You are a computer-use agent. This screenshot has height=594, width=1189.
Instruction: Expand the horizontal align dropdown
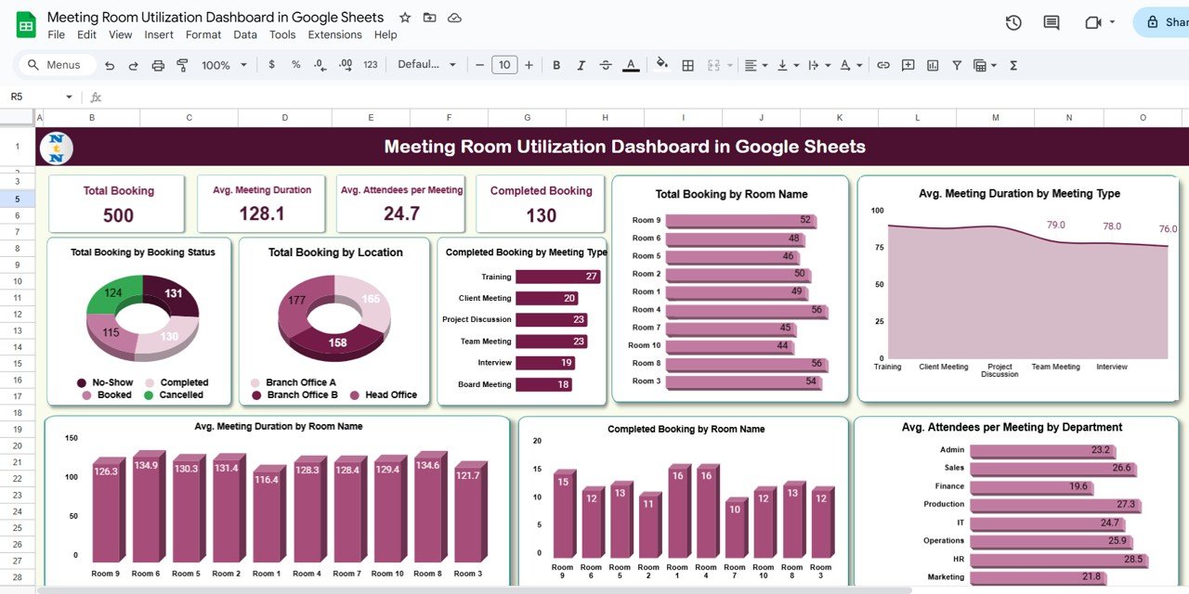pyautogui.click(x=755, y=65)
